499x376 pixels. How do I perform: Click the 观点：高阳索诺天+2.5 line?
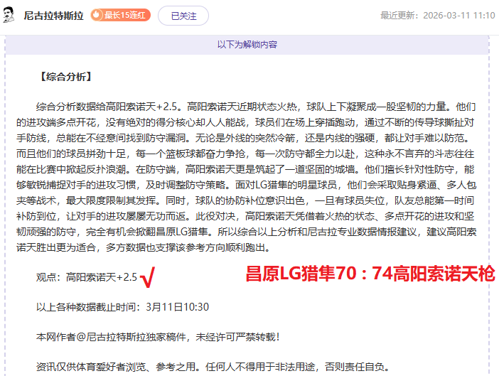(86, 276)
